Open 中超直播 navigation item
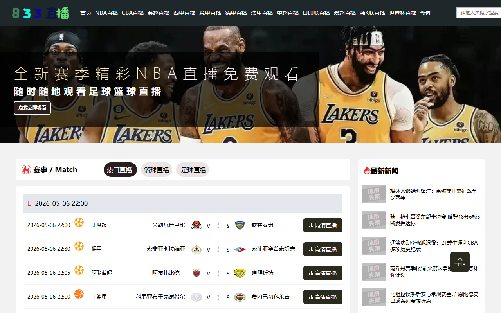The height and width of the screenshot is (313, 501). pos(288,13)
